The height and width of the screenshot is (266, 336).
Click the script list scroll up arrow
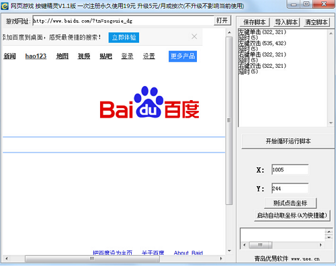click(331, 34)
